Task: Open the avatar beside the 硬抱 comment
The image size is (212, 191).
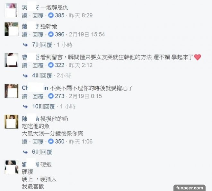Action: pos(11,167)
